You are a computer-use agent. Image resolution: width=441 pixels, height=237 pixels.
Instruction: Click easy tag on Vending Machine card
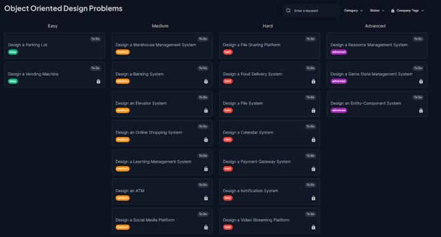[x=13, y=81]
